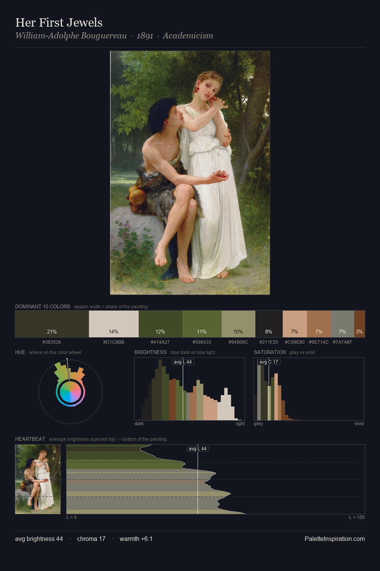Pick the #C99E80 skin-tone swatch
Image resolution: width=380 pixels, height=571 pixels.
(x=295, y=324)
